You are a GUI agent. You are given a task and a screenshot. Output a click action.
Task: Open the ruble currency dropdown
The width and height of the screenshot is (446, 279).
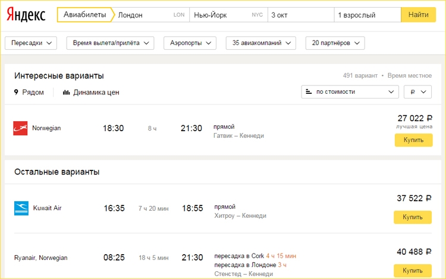(x=417, y=92)
